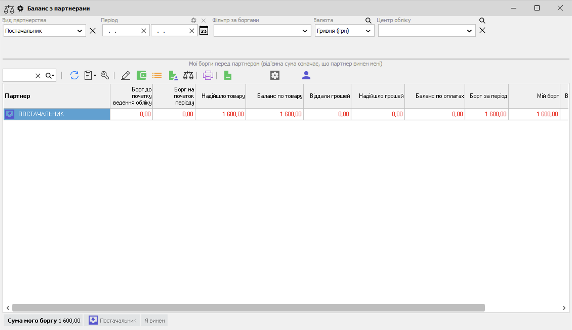This screenshot has width=572, height=330.
Task: Click the purple printer icon
Action: [x=208, y=75]
